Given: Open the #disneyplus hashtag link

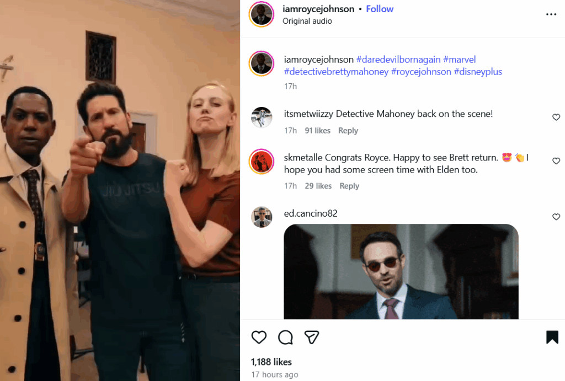Looking at the screenshot, I should [478, 72].
